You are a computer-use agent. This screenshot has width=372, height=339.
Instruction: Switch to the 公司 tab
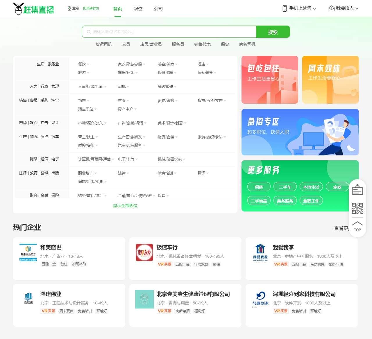pos(158,9)
